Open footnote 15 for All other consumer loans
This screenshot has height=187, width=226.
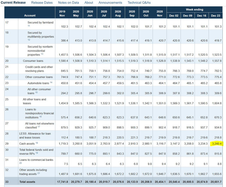point(36,92)
